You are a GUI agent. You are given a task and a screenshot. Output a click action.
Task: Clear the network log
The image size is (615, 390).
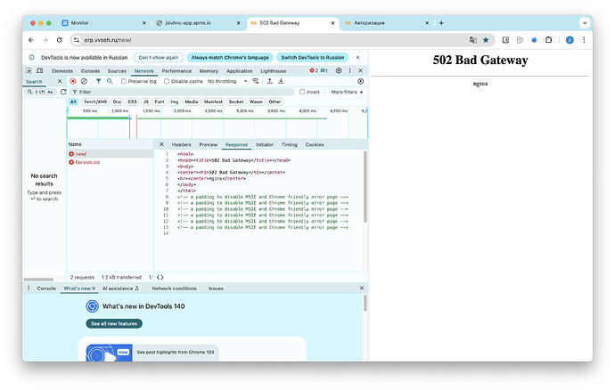click(85, 81)
